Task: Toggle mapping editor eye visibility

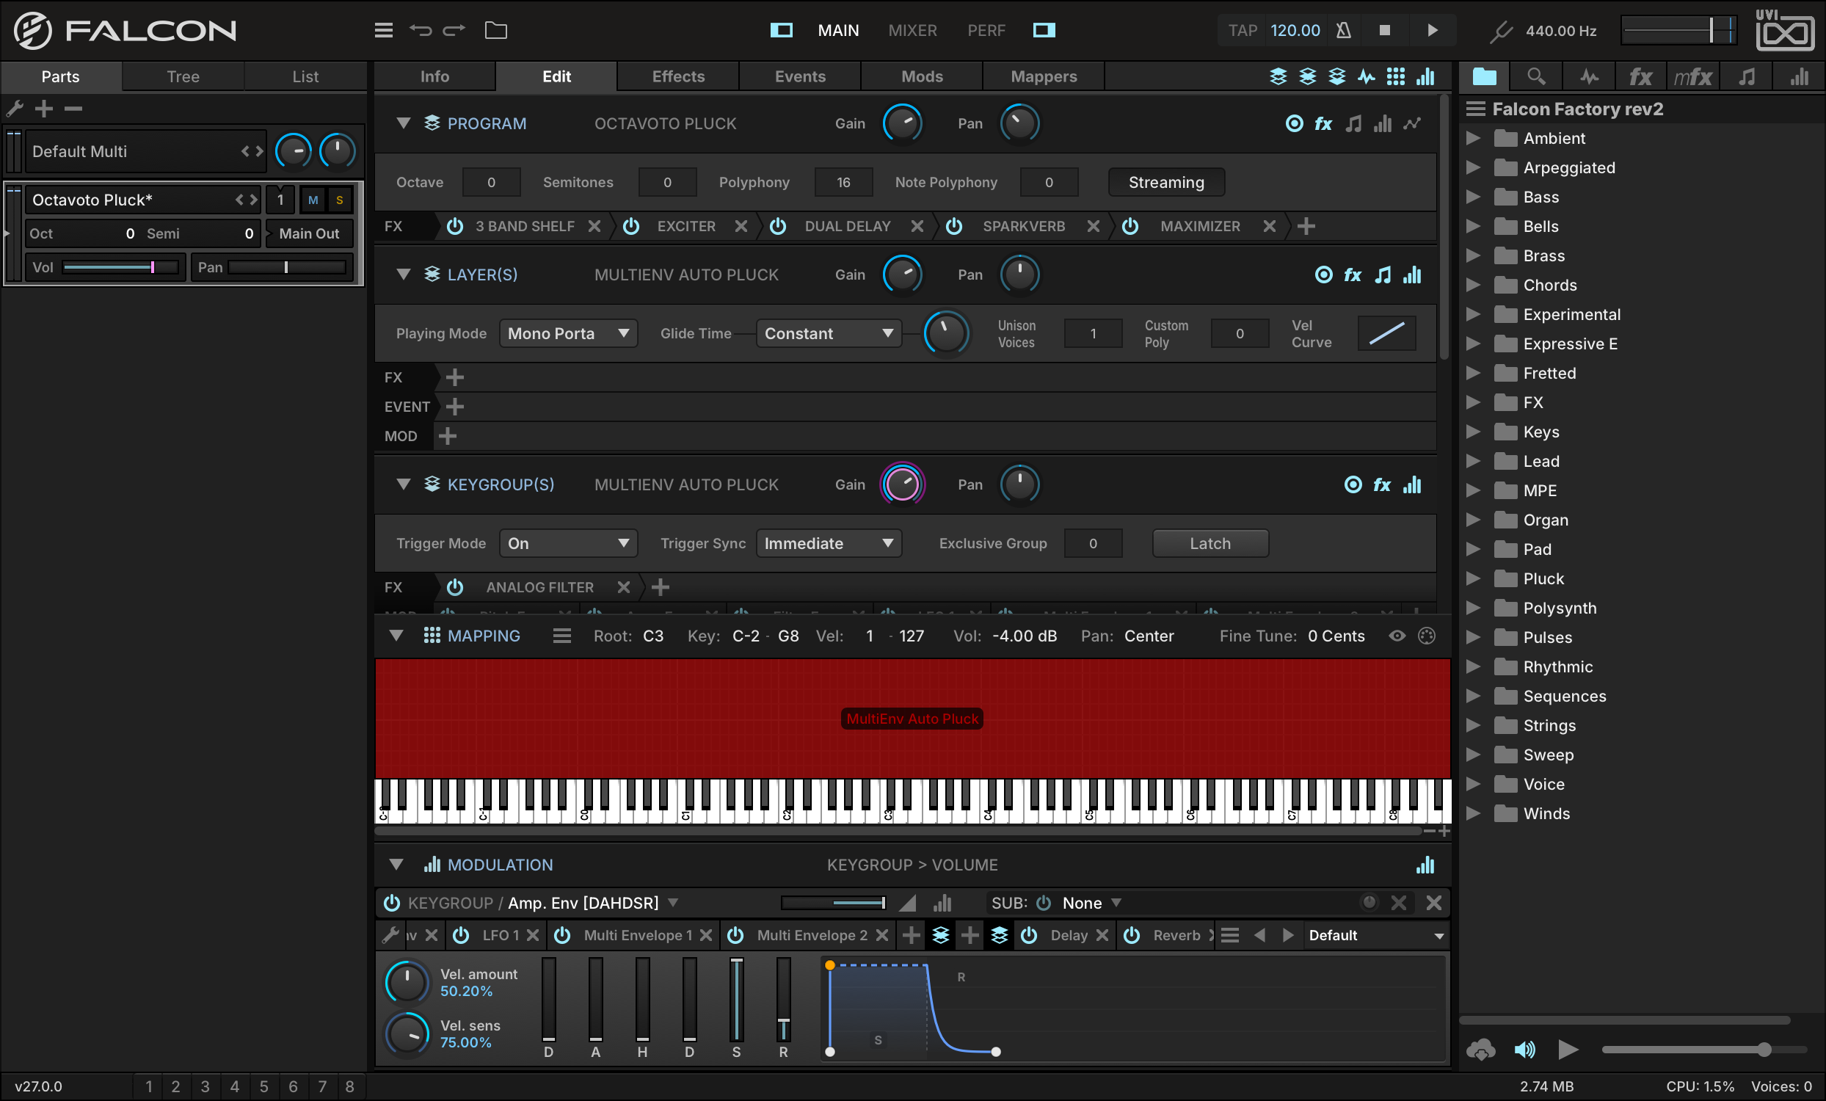Action: pos(1396,636)
